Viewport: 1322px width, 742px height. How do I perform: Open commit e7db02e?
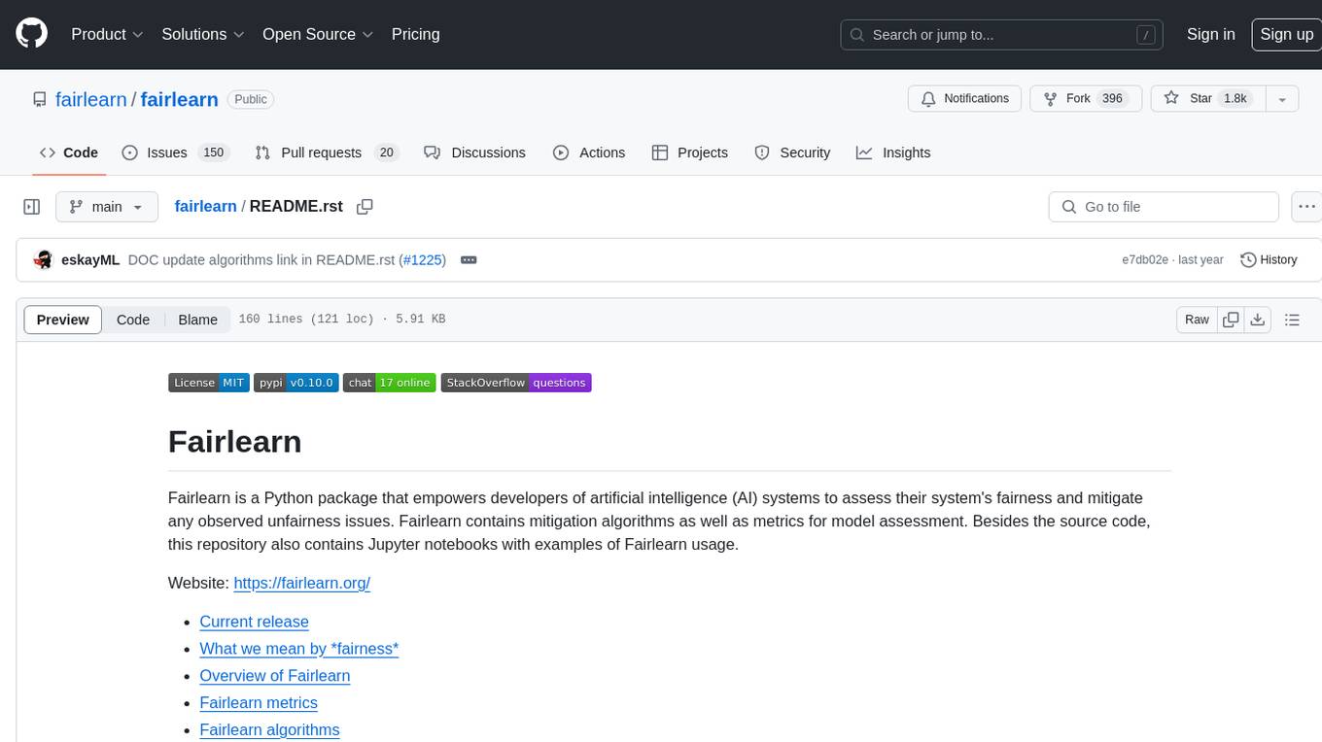click(x=1145, y=260)
